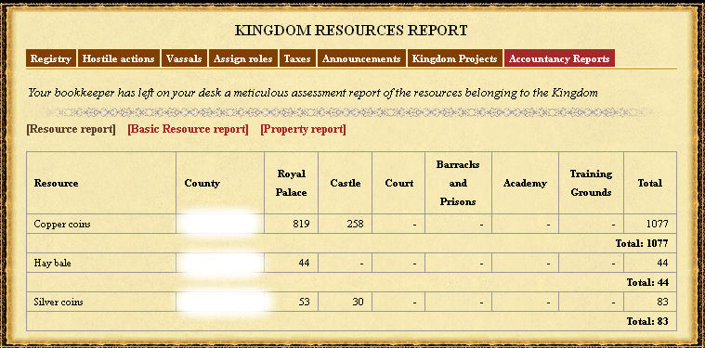The height and width of the screenshot is (348, 705).
Task: Click the Training Grounds column header
Action: [591, 183]
